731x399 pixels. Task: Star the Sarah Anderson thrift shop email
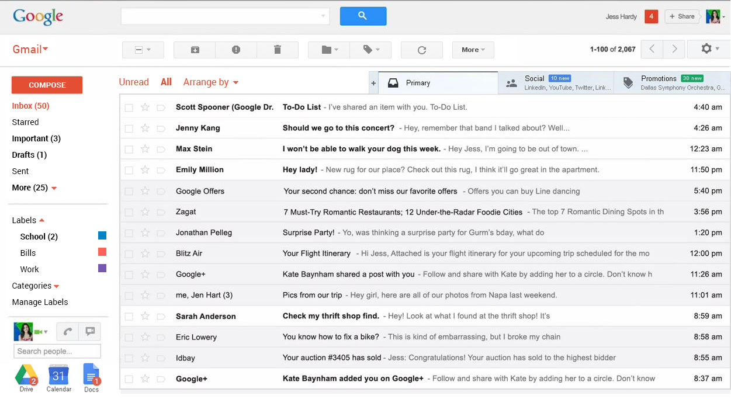click(145, 316)
